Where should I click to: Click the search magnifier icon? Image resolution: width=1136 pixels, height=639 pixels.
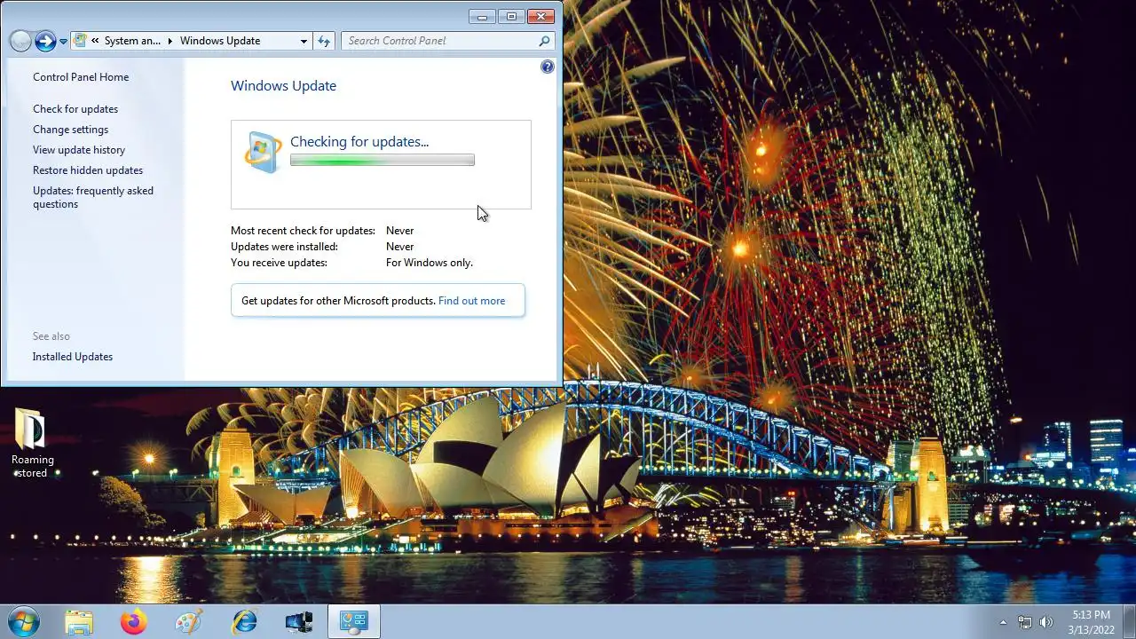pos(544,41)
